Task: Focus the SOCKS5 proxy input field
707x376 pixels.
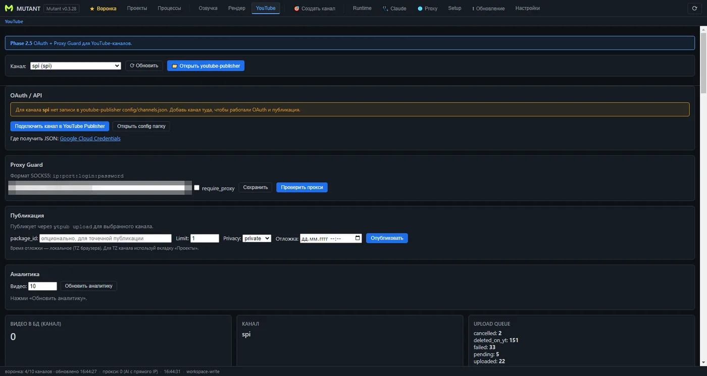Action: 100,187
